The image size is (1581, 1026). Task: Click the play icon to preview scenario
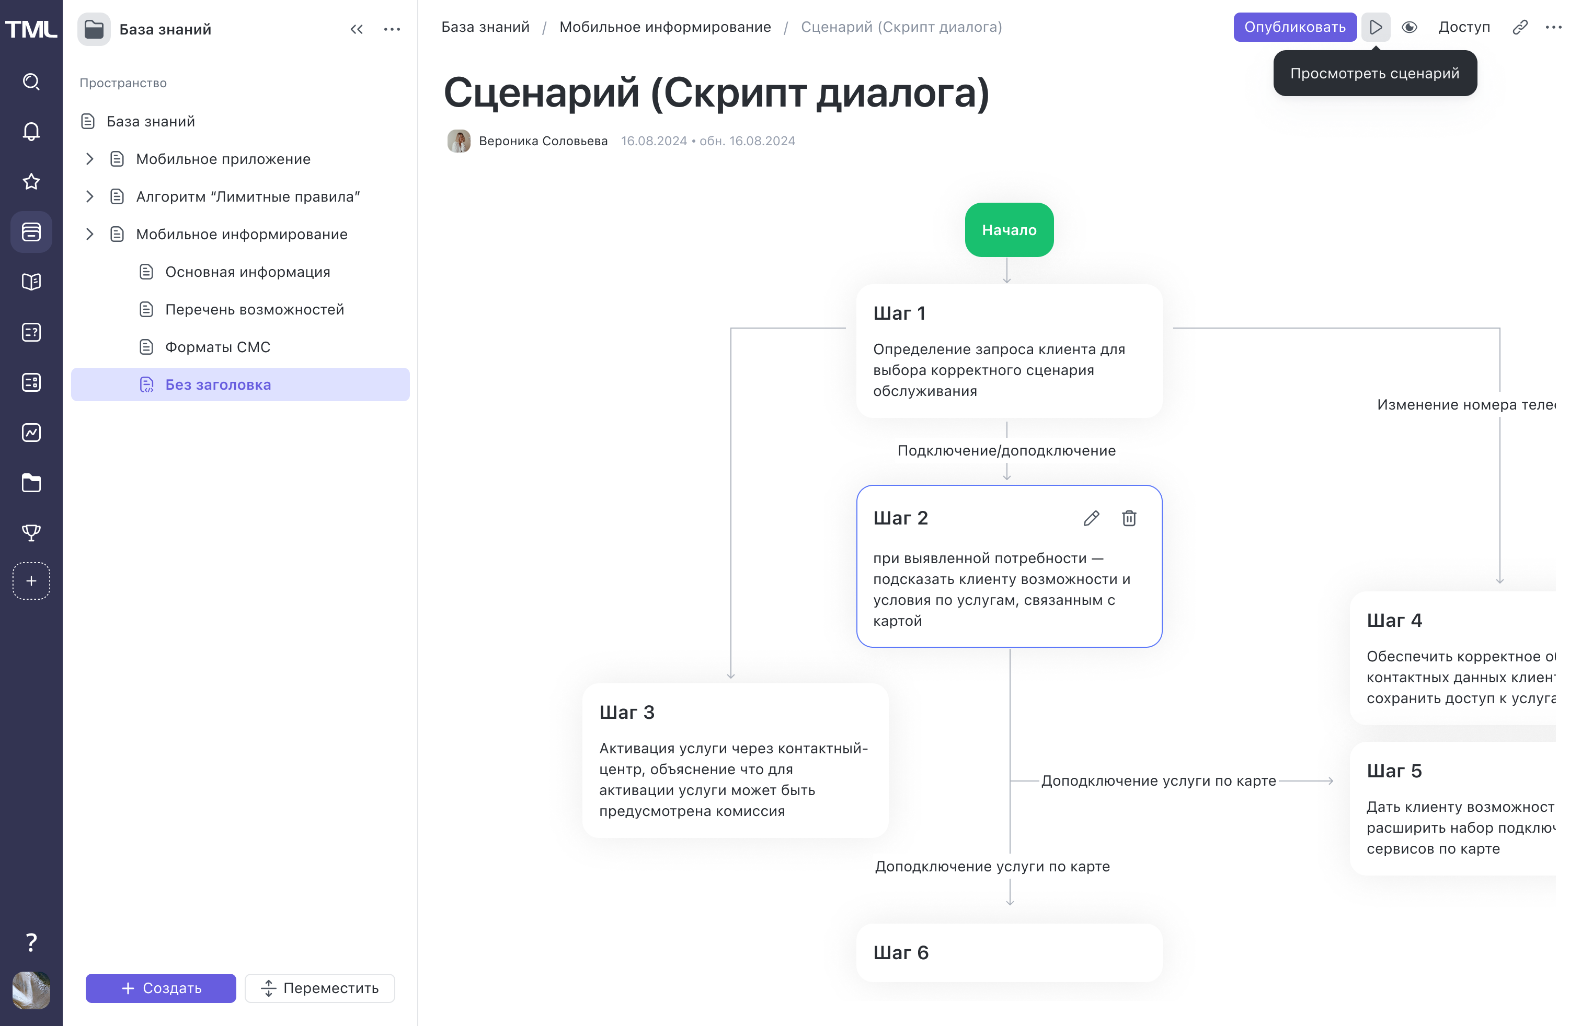1375,27
